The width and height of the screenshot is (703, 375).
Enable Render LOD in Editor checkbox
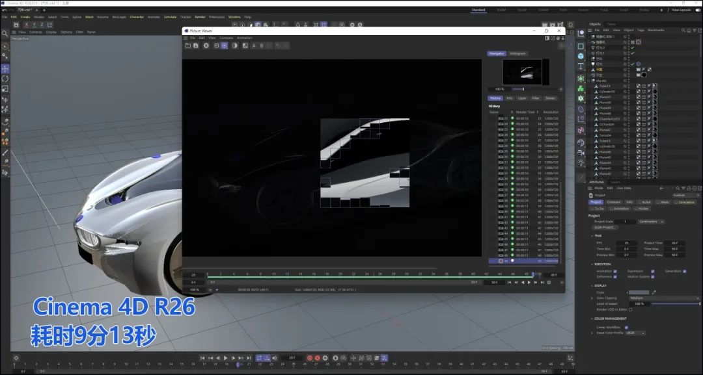pyautogui.click(x=631, y=309)
